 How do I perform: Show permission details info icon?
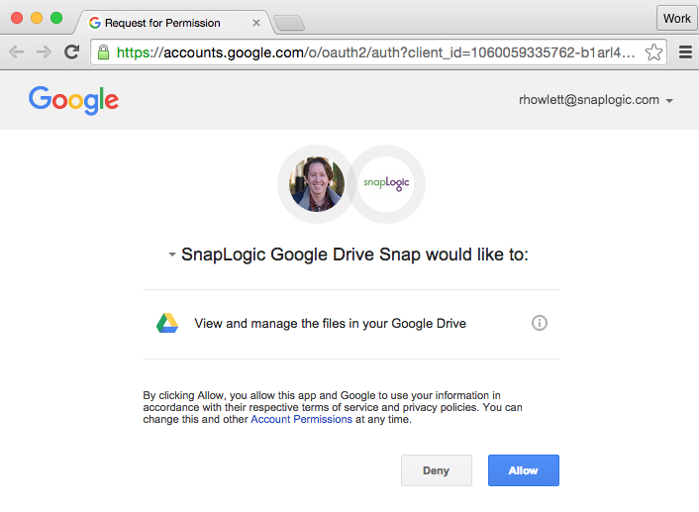click(540, 323)
